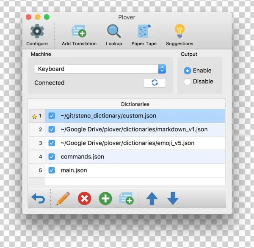Click row number 5 in dictionaries list

pyautogui.click(x=40, y=170)
